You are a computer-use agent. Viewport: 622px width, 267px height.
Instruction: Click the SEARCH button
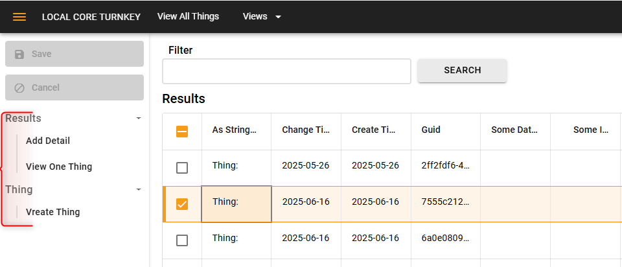click(462, 71)
